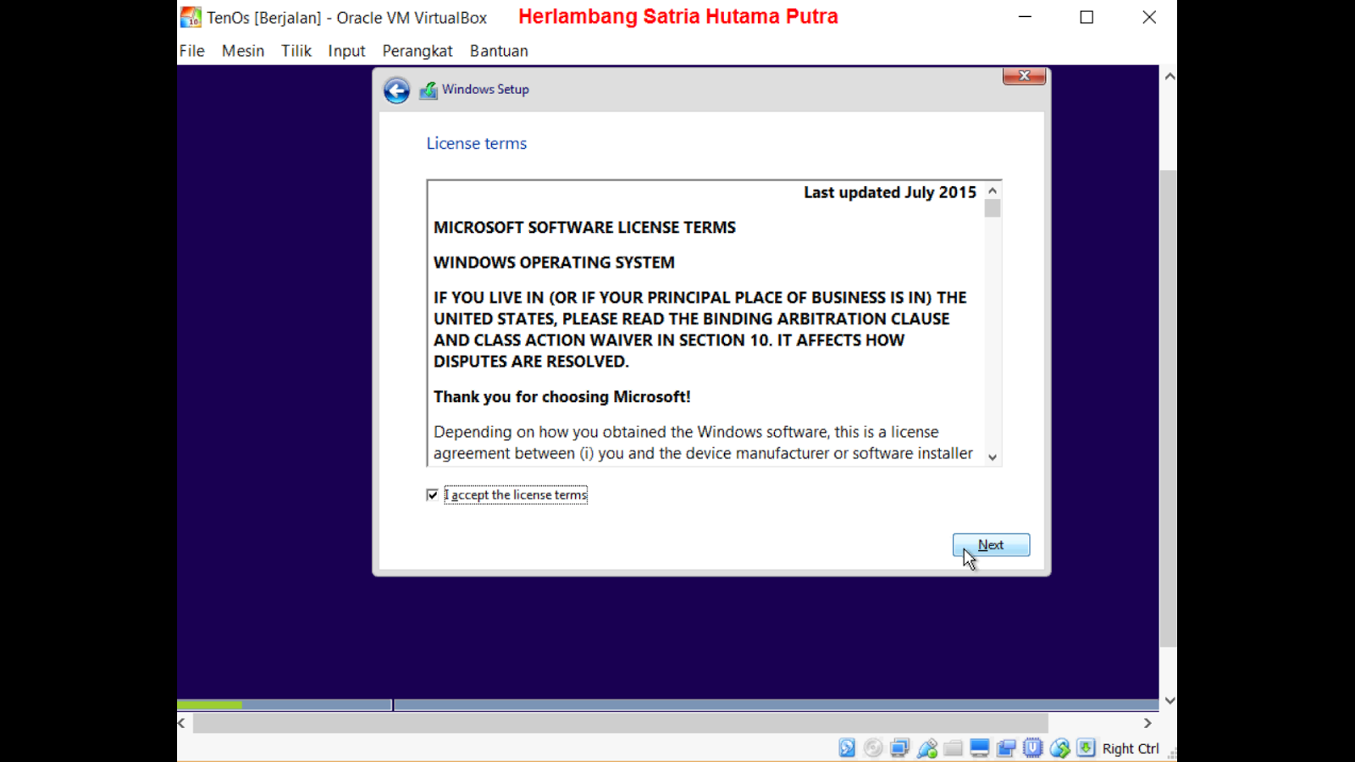Open the USB devices status indicator

point(926,748)
